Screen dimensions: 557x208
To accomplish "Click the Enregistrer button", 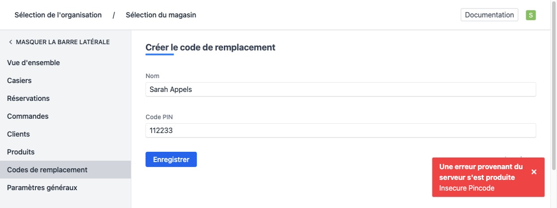I will [171, 159].
